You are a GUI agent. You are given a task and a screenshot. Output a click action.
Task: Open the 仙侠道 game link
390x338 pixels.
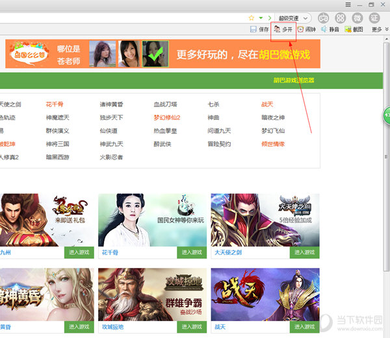[109, 131]
